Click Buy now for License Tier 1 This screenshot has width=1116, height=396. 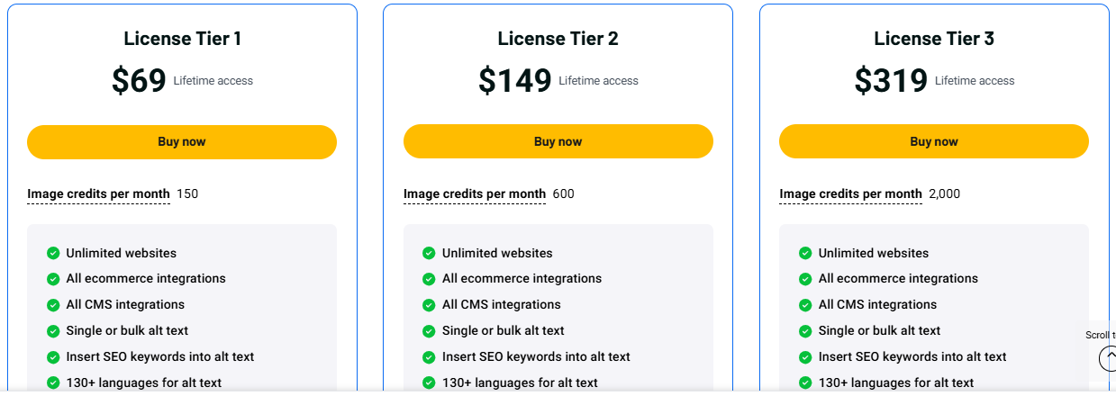point(182,142)
